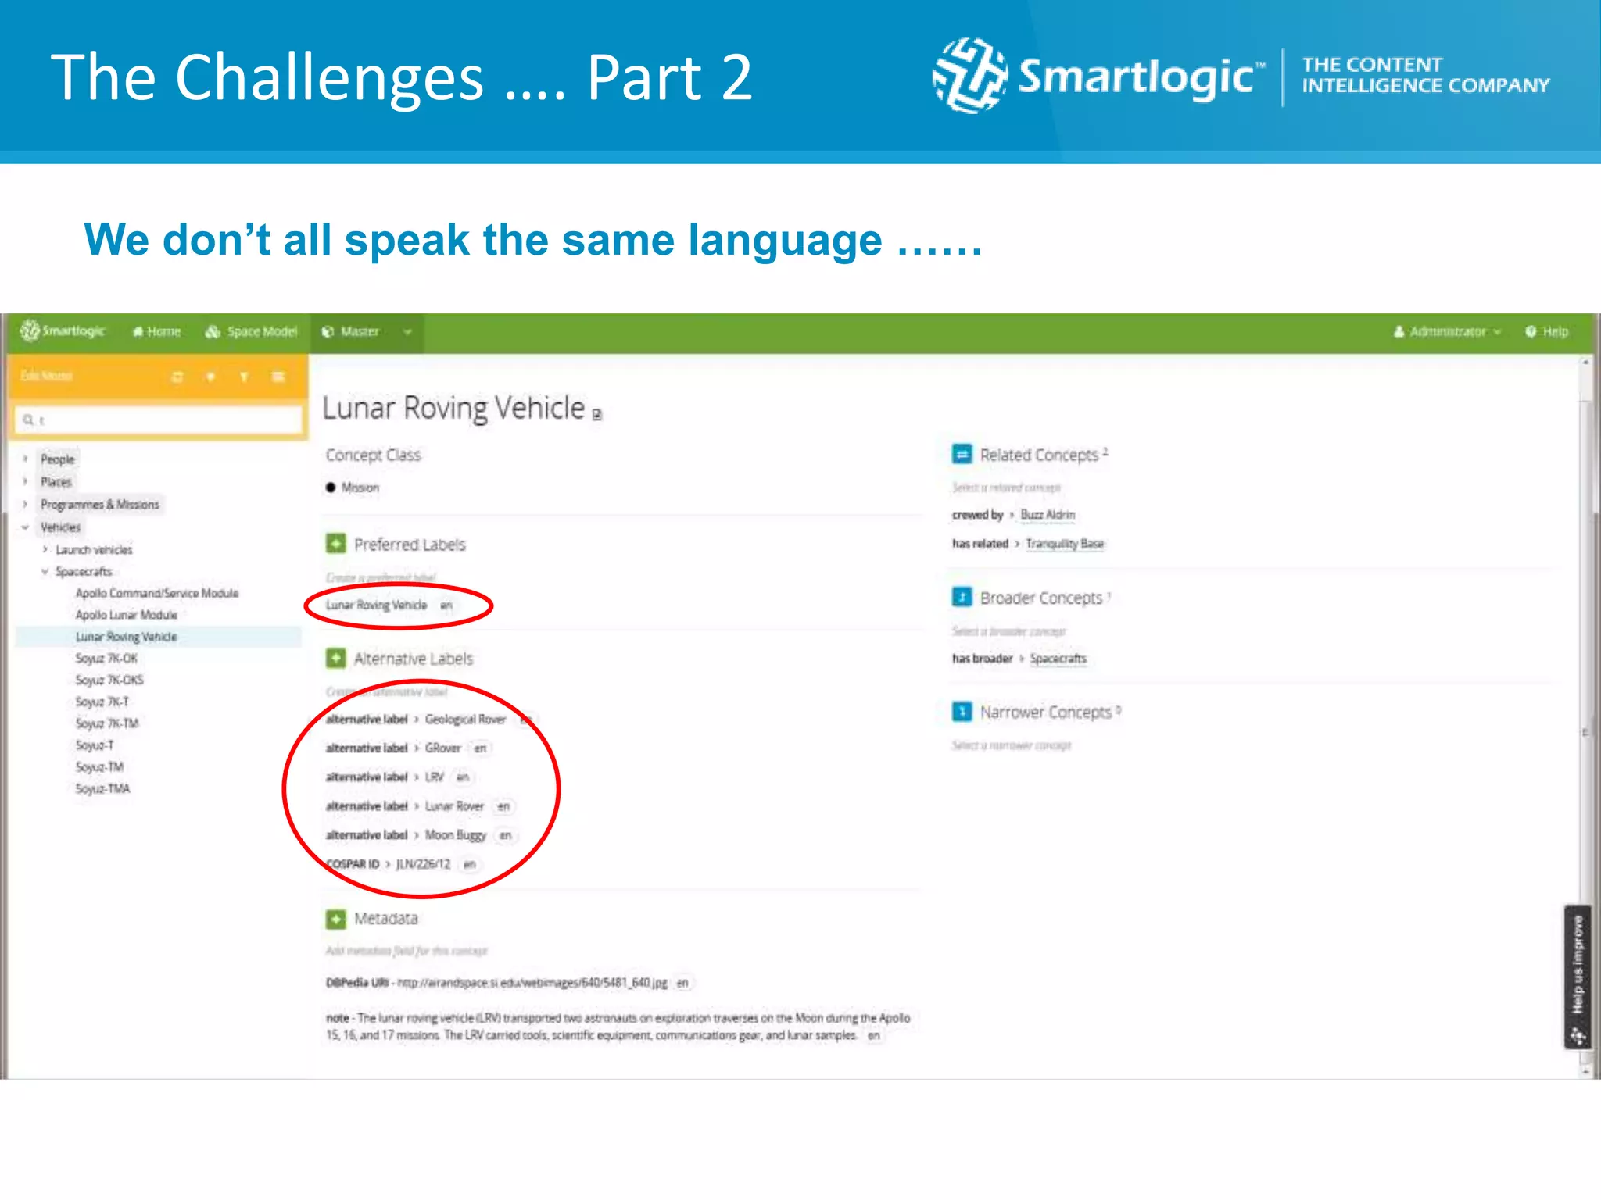
Task: Open the Administrator user menu
Action: click(x=1447, y=332)
